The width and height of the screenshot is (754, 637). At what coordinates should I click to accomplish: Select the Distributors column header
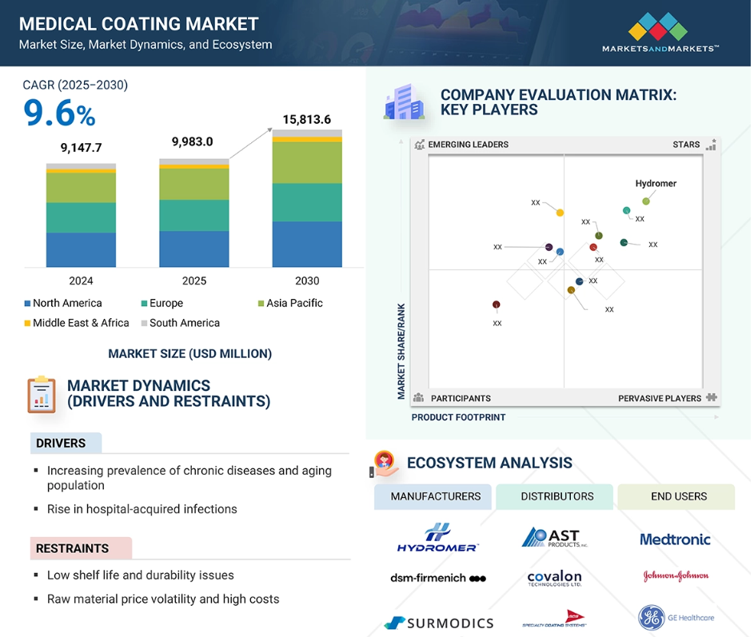(x=554, y=496)
